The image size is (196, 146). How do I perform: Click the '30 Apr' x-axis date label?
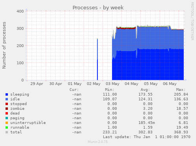[56, 84]
